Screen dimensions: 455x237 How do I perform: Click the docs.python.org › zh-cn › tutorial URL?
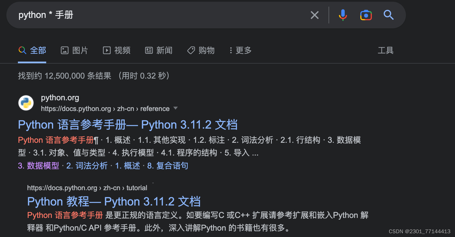87,188
